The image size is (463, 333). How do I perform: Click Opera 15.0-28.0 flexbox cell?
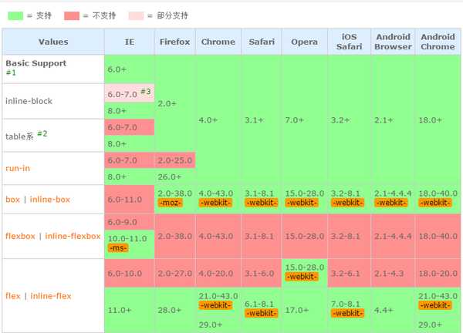[x=305, y=236]
